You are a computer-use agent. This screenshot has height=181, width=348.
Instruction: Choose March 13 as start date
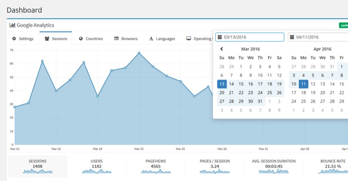(222, 84)
